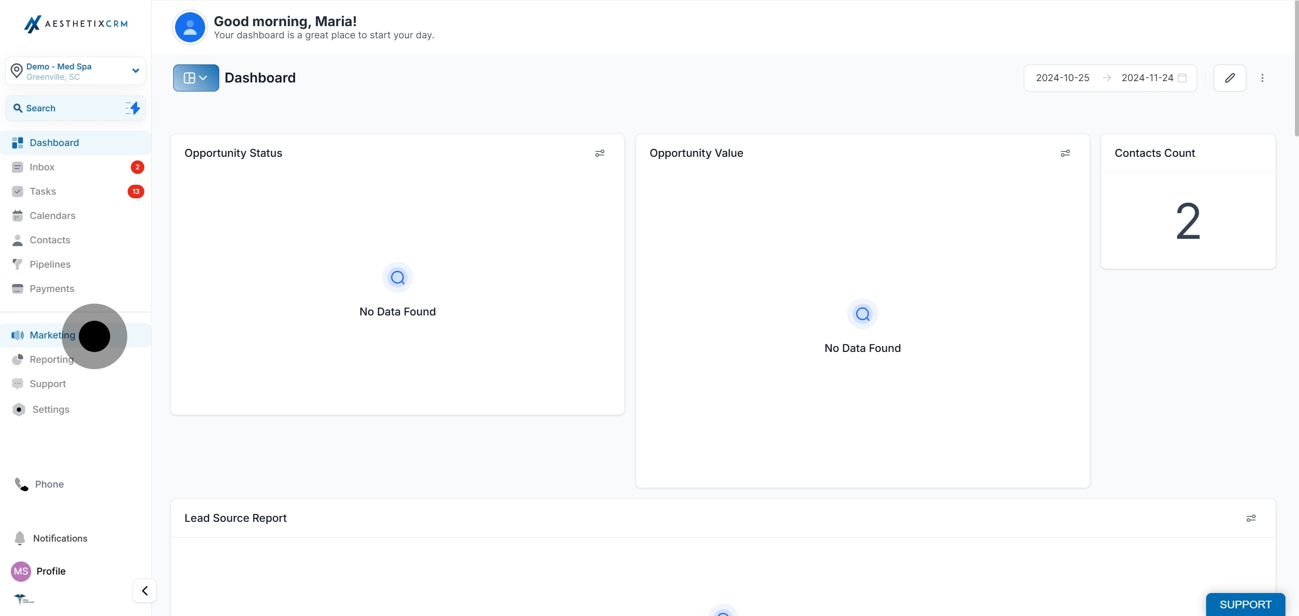Go to Tasks in the sidebar
The height and width of the screenshot is (616, 1299).
click(43, 192)
